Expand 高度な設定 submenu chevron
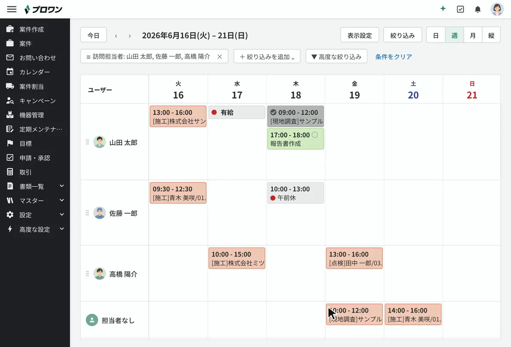511x347 pixels. coord(62,229)
